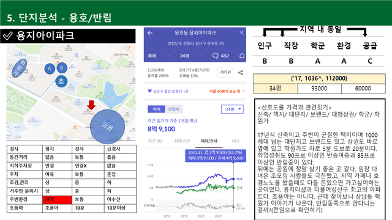The image size is (392, 220).
Task: Click the share icon next to 거리뷰
Action: tap(241, 73)
